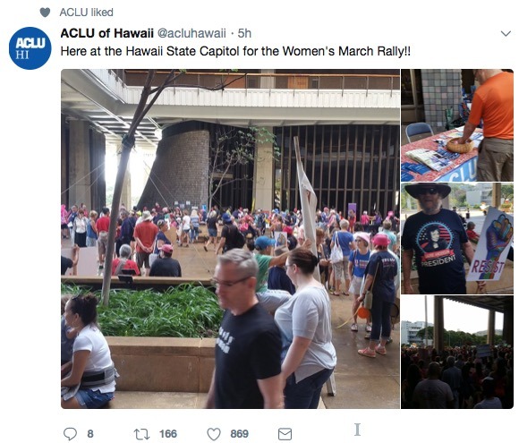Share via the envelope message icon
The image size is (519, 443).
285,434
